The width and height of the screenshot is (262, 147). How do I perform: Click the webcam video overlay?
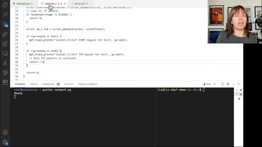pyautogui.click(x=235, y=22)
